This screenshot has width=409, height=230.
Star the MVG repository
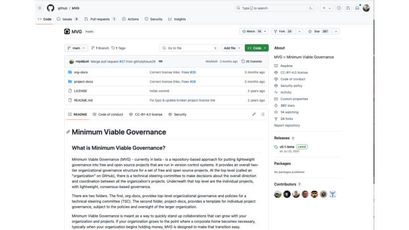tap(318, 31)
